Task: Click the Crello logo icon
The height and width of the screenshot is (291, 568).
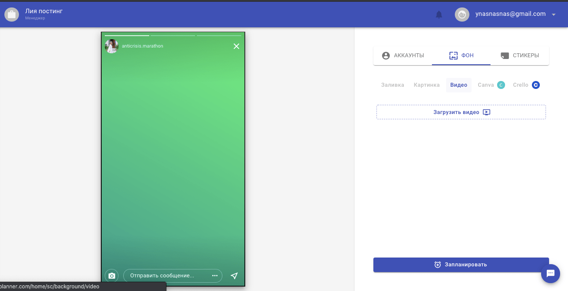Action: pyautogui.click(x=535, y=85)
